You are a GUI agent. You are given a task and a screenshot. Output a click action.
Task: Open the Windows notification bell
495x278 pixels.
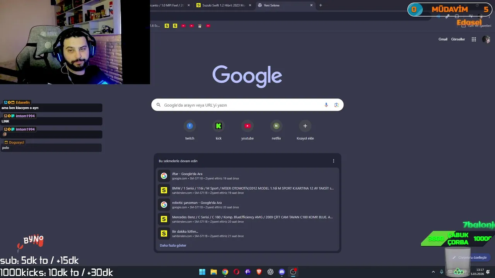pyautogui.click(x=488, y=272)
